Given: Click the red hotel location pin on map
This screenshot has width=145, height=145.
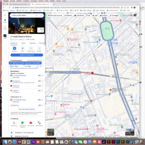Looking at the screenshot, I should (92, 73).
